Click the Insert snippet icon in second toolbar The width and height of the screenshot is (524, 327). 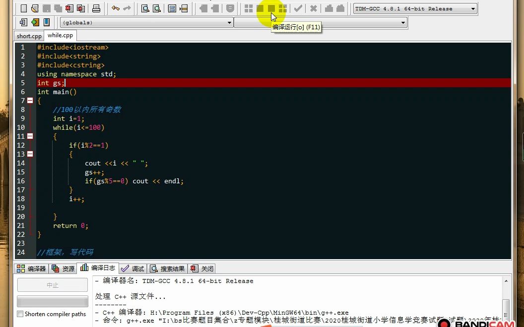[x=23, y=22]
